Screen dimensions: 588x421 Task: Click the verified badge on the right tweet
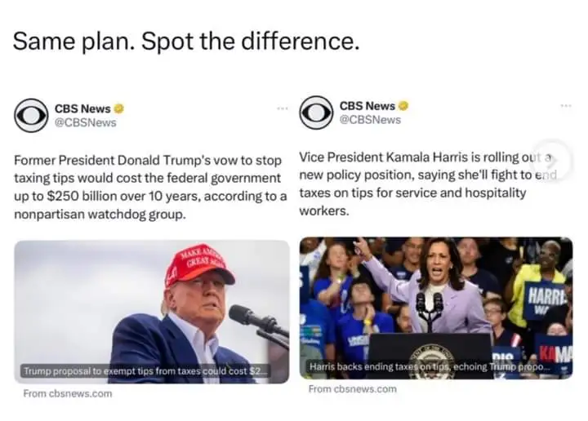tap(403, 106)
